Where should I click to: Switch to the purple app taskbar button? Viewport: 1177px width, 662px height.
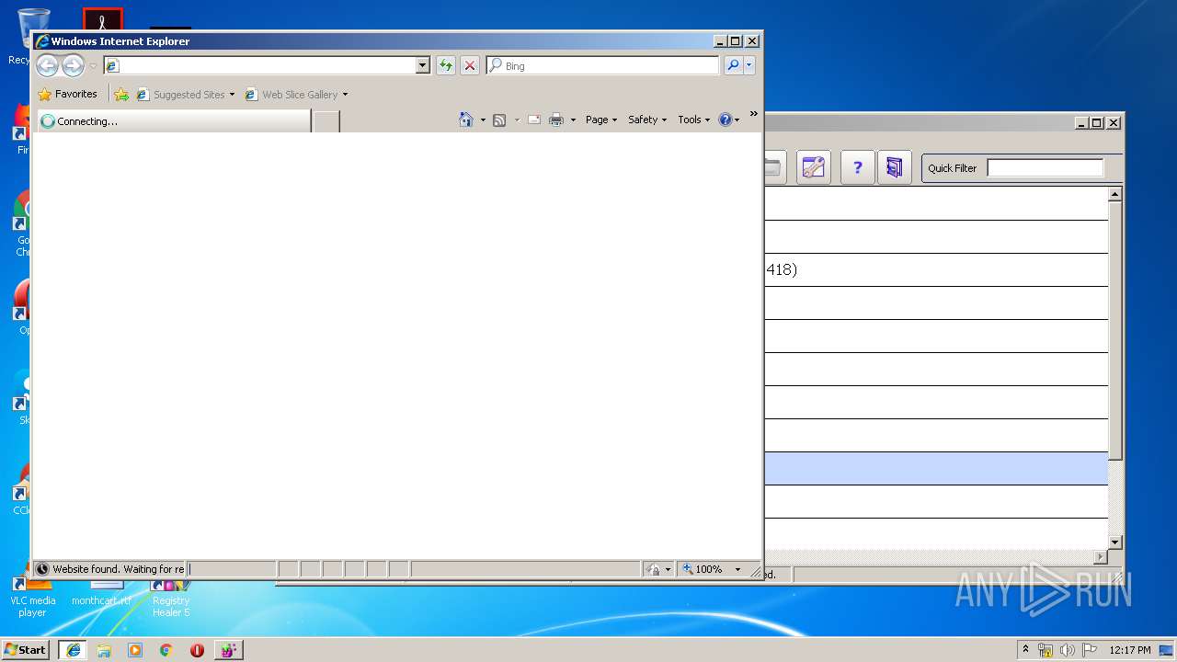(229, 649)
